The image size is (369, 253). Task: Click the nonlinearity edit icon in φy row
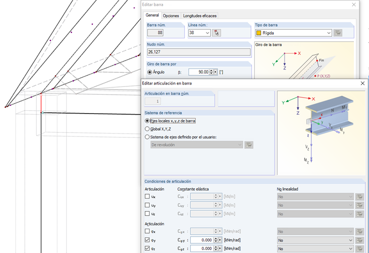click(x=359, y=240)
